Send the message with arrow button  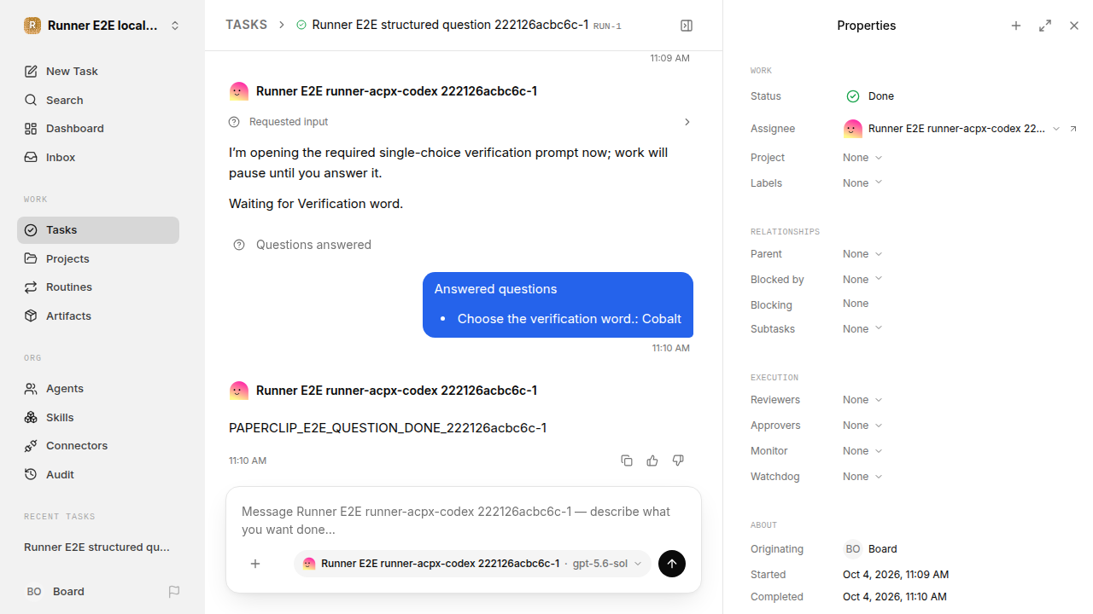click(672, 564)
